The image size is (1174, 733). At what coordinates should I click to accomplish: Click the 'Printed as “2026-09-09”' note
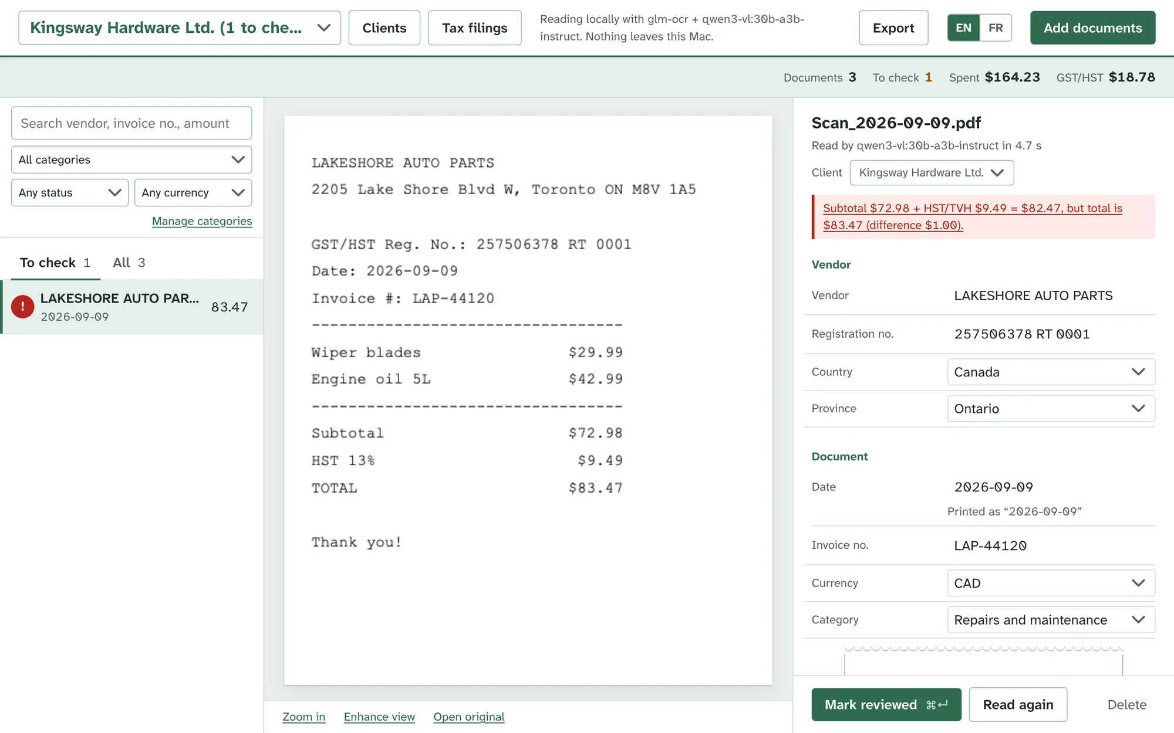[x=1014, y=511]
